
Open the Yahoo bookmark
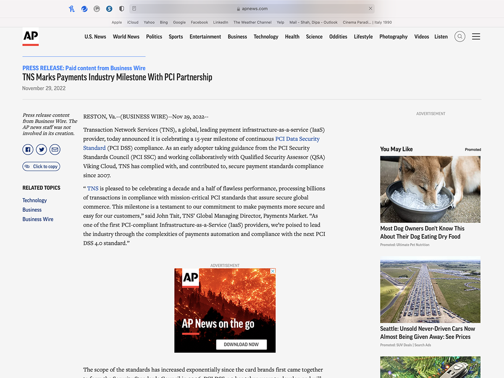149,22
